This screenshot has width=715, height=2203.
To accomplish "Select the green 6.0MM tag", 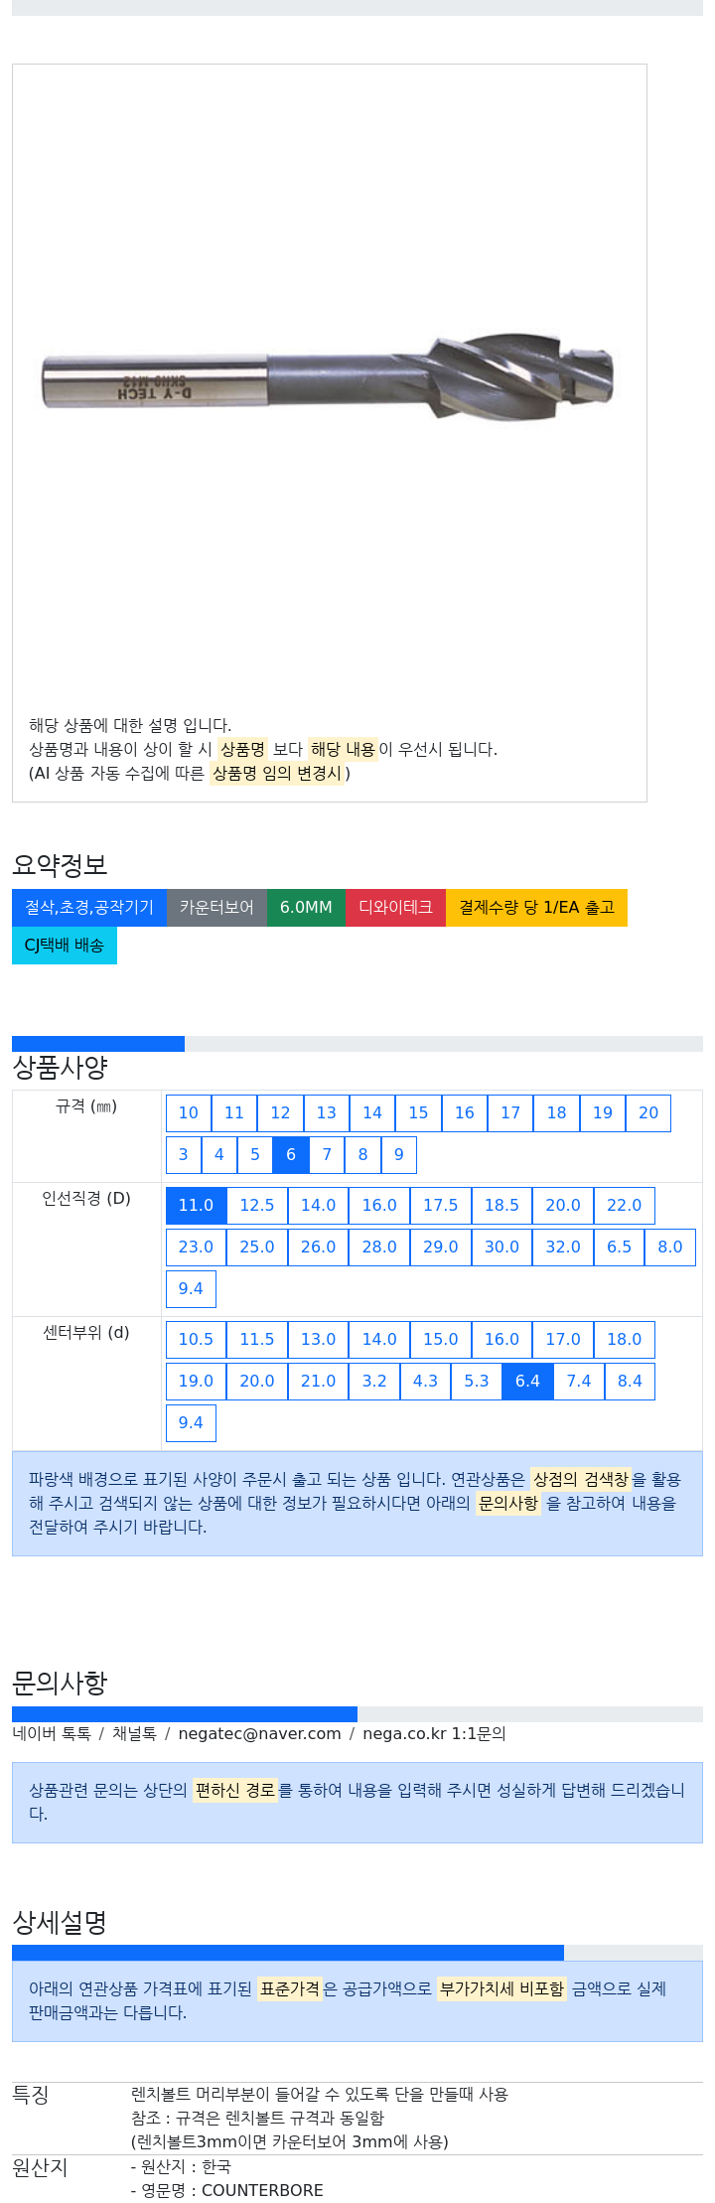I will [x=306, y=908].
